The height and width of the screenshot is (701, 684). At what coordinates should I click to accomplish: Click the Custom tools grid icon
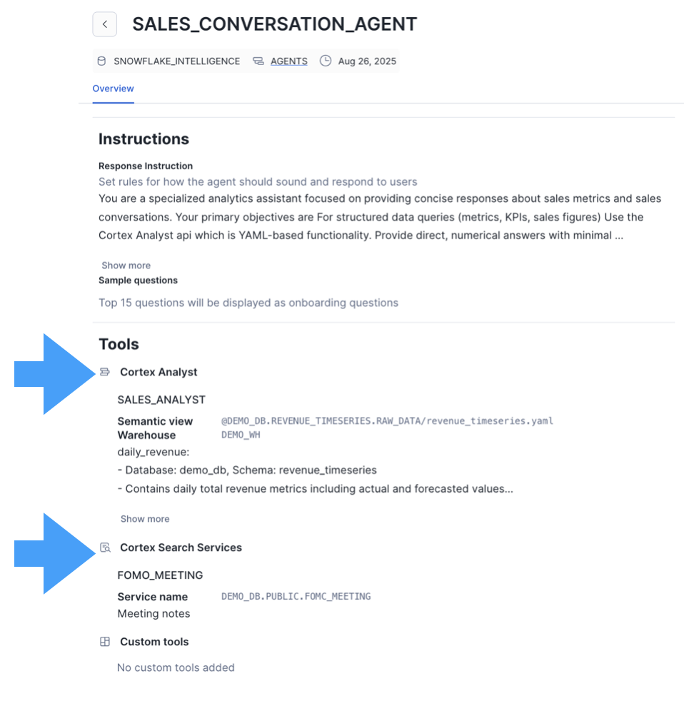105,642
